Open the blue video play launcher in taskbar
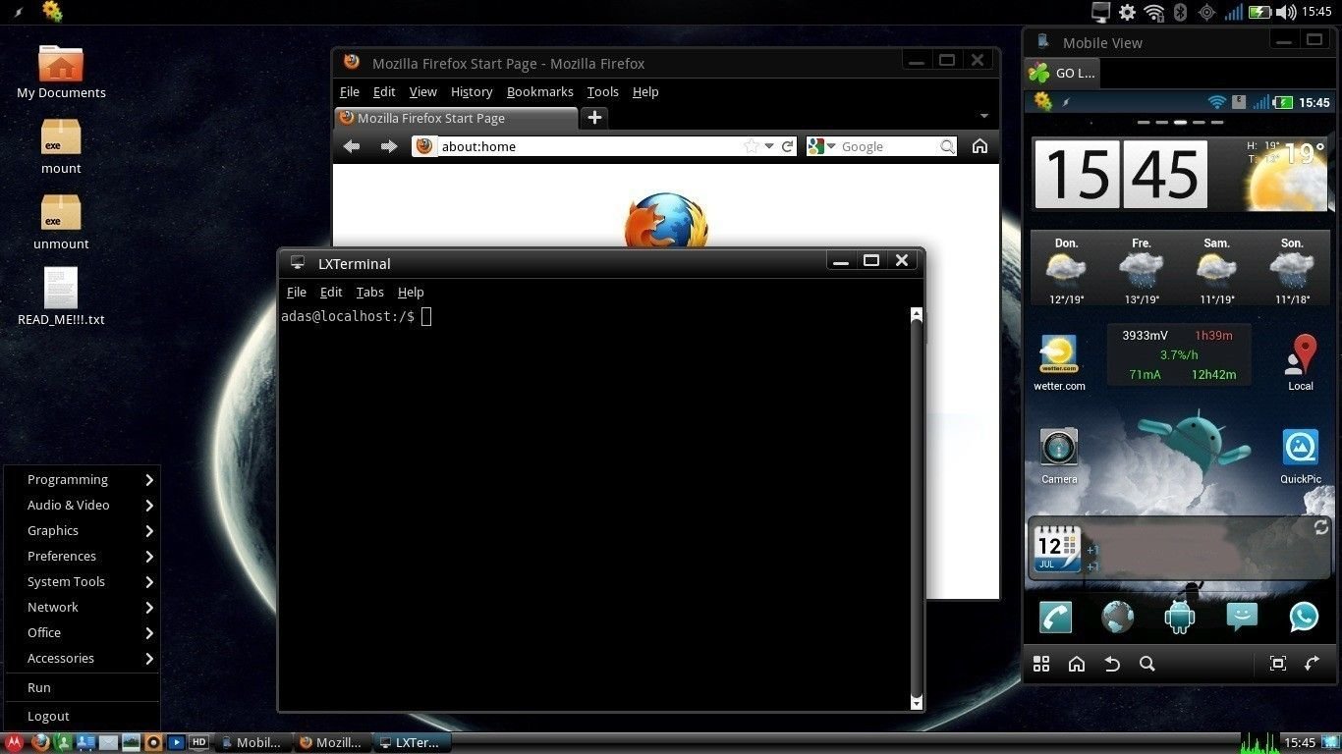Image resolution: width=1342 pixels, height=754 pixels. [x=176, y=742]
